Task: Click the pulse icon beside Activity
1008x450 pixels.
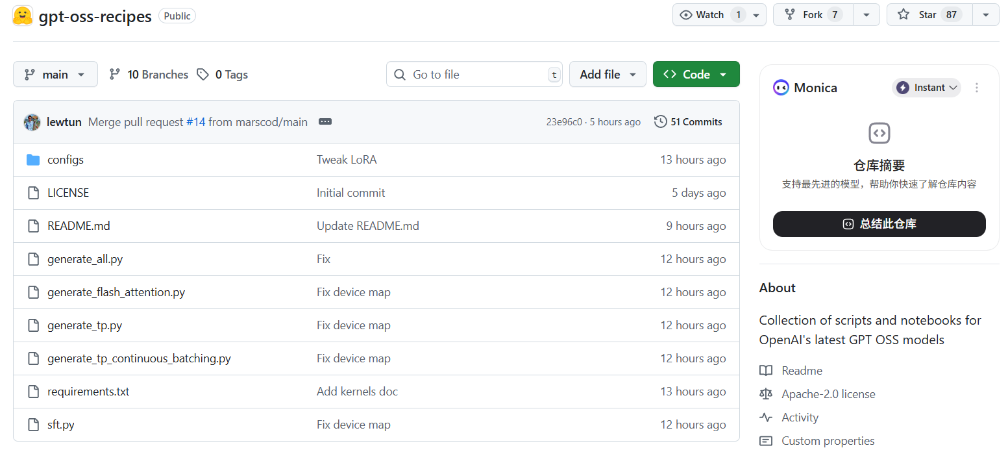Action: [766, 418]
